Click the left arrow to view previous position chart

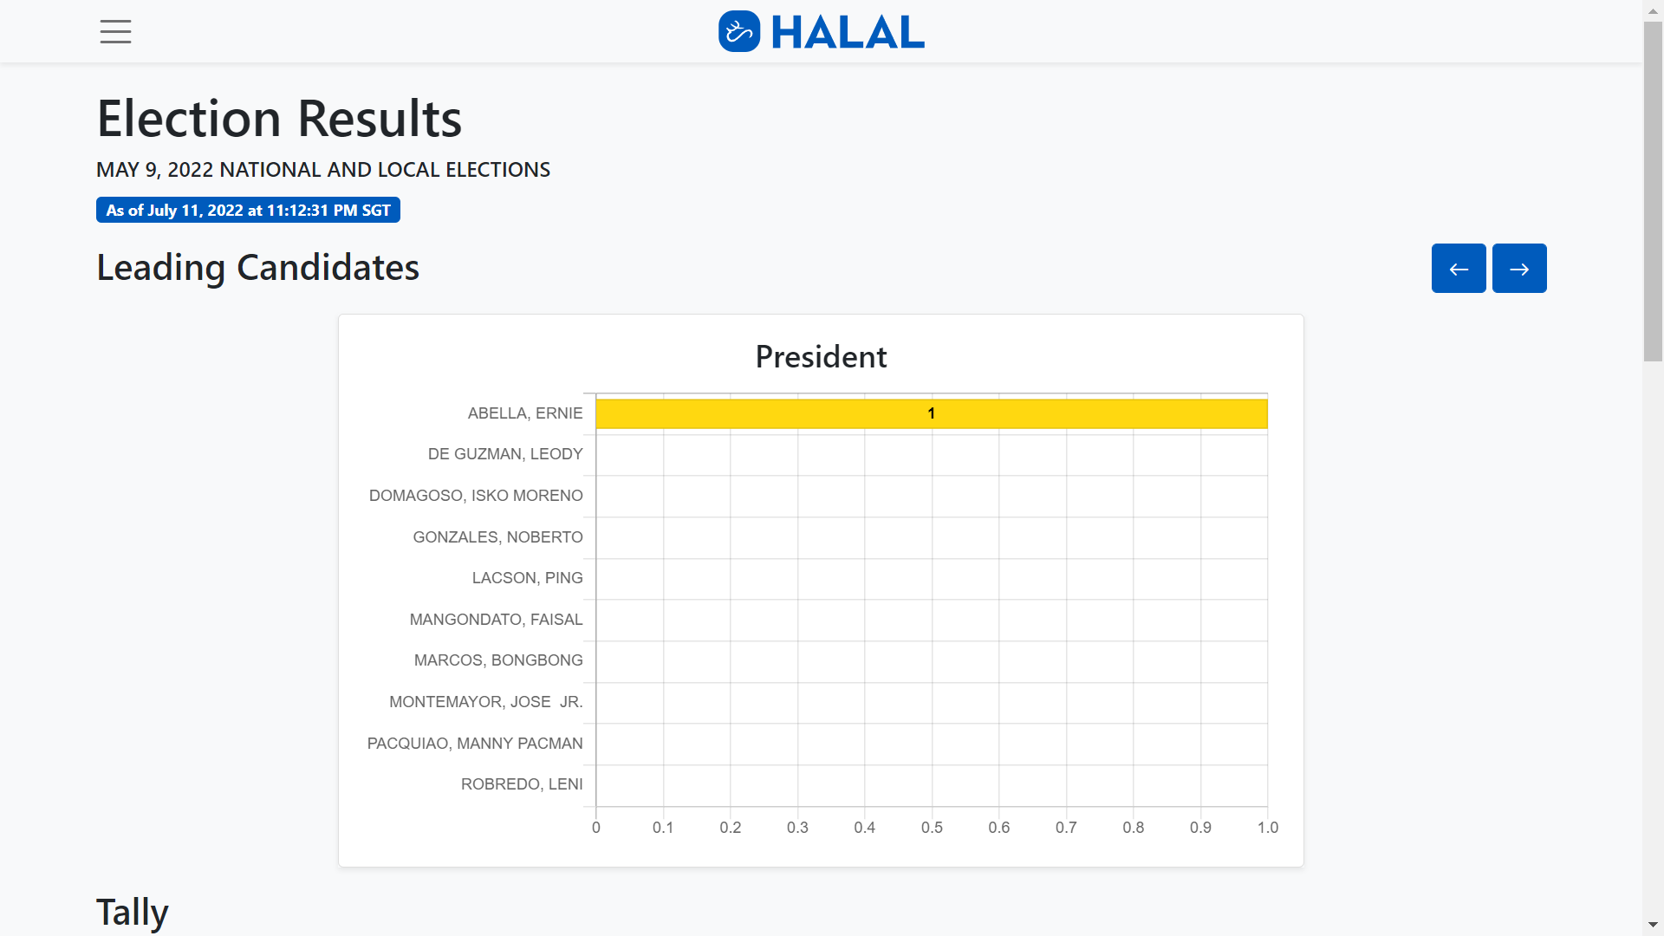pyautogui.click(x=1458, y=268)
